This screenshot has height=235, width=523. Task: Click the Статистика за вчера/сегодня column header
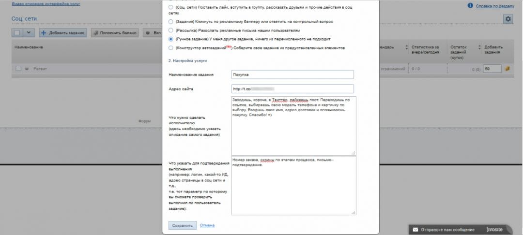[x=425, y=50]
